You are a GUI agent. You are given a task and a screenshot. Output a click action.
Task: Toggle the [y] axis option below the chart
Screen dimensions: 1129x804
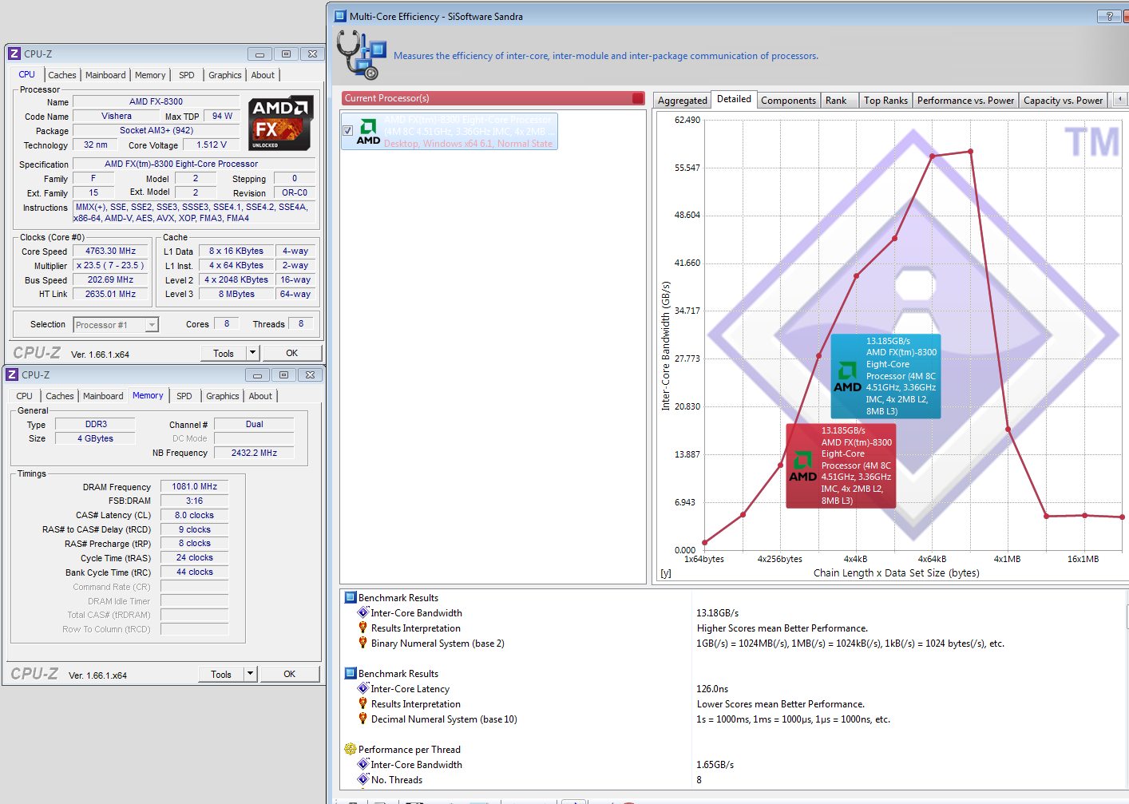coord(666,573)
